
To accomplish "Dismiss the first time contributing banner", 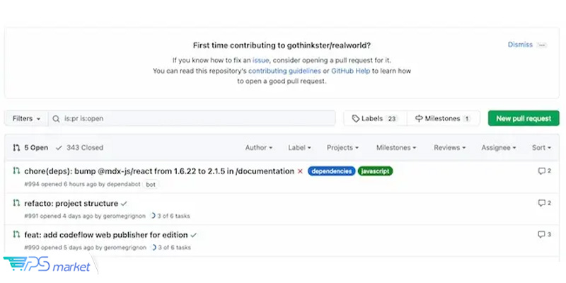I will tap(520, 45).
